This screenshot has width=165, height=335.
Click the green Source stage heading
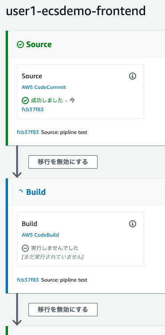(x=39, y=44)
